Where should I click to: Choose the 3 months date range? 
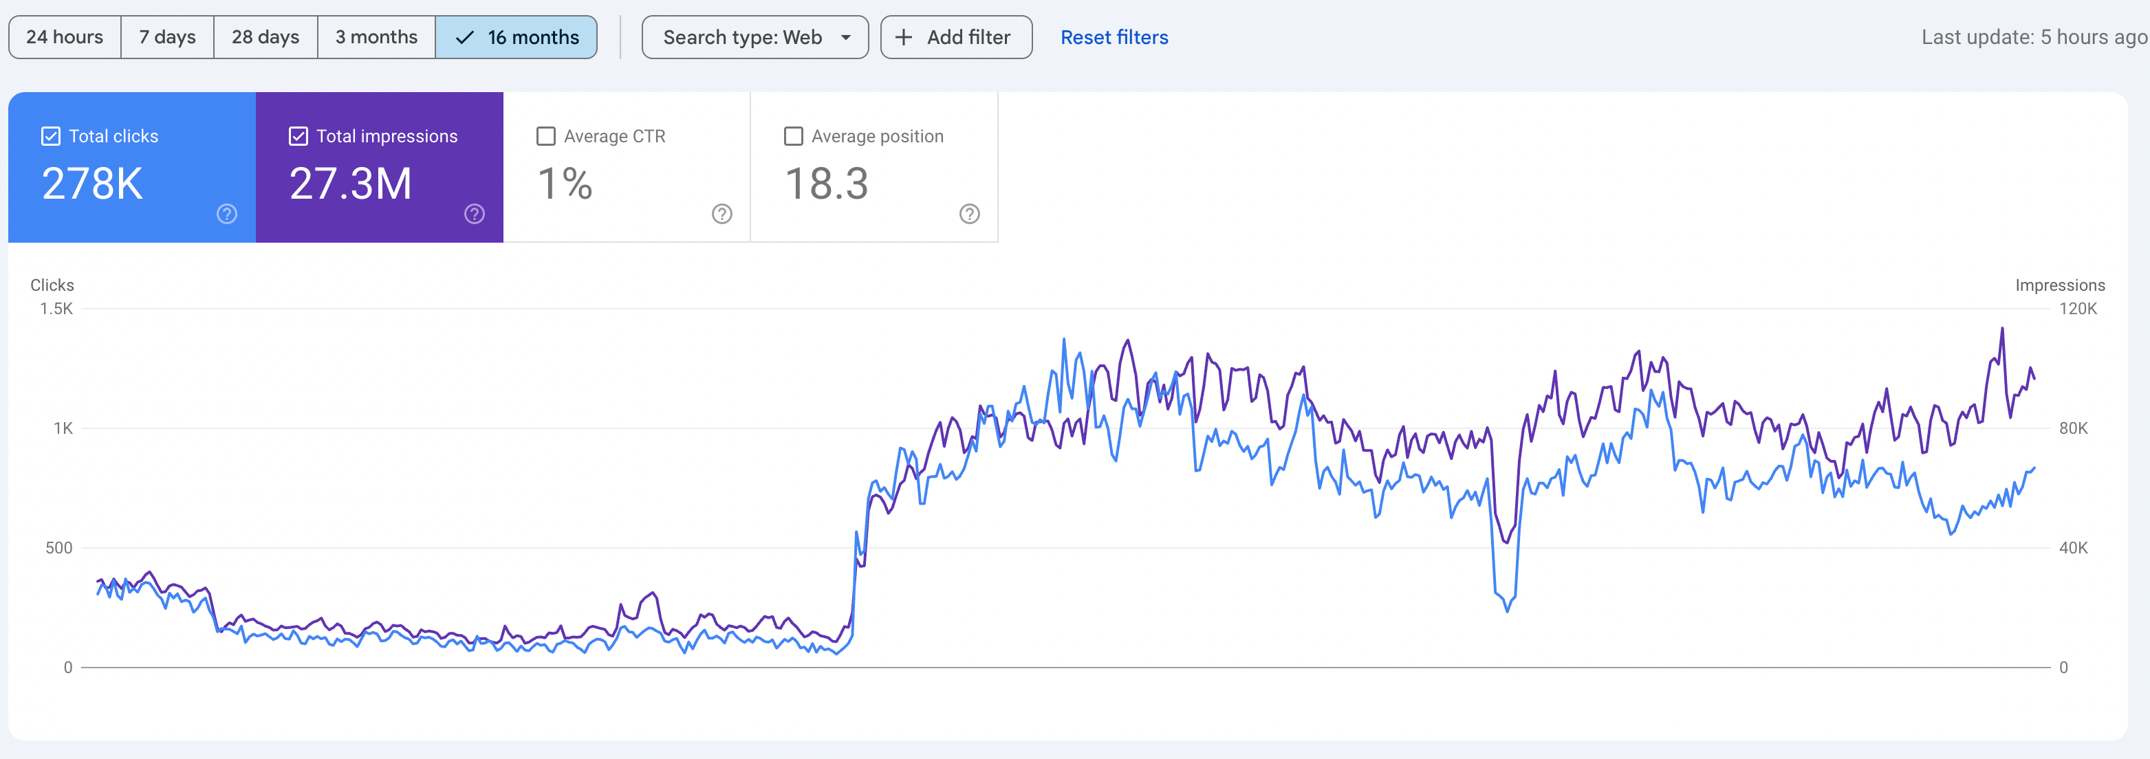(376, 38)
